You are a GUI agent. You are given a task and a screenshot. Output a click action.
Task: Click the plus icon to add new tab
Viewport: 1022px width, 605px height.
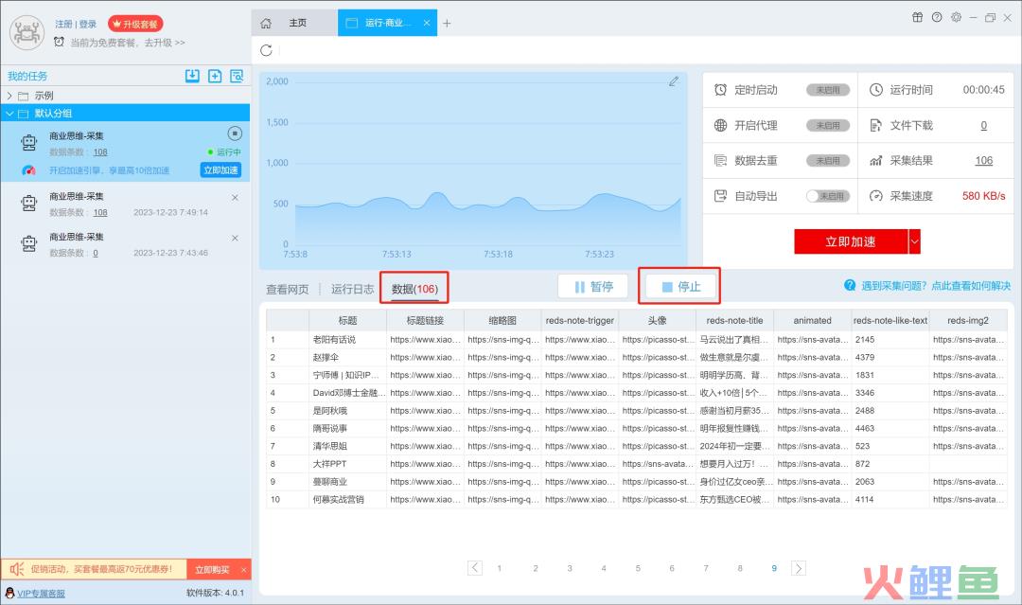[447, 24]
